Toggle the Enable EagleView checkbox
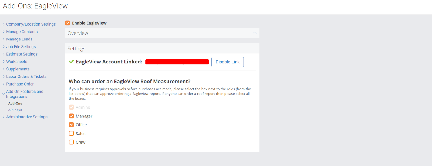Image resolution: width=432 pixels, height=166 pixels. (67, 23)
